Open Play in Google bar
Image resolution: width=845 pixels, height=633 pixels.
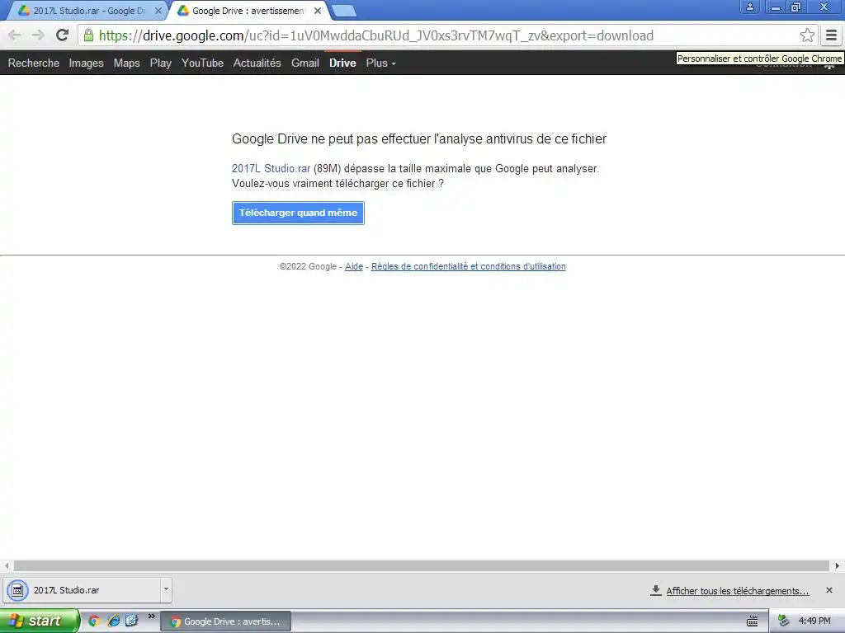tap(161, 63)
